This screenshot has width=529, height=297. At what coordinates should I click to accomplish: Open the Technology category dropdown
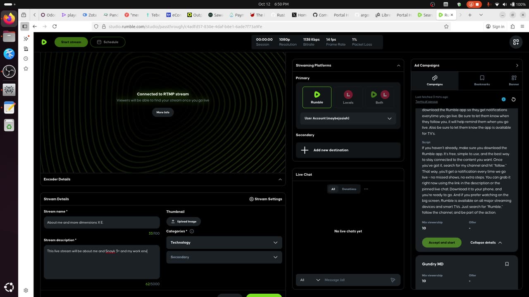[224, 243]
